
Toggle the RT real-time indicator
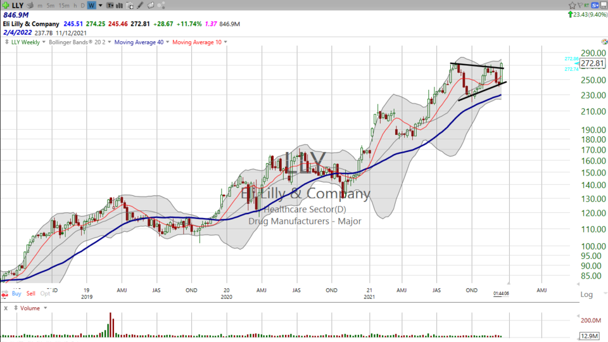click(x=586, y=6)
